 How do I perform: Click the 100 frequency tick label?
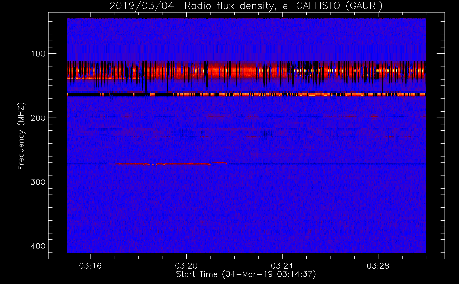pyautogui.click(x=38, y=54)
